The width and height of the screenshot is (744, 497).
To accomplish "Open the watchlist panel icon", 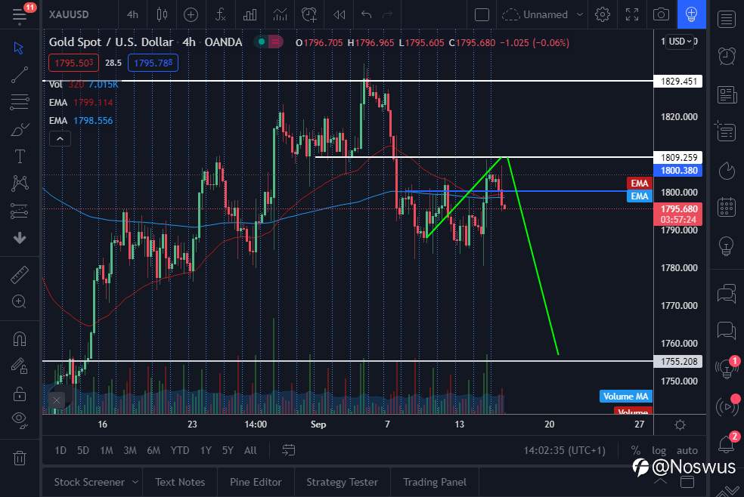I will 727,20.
